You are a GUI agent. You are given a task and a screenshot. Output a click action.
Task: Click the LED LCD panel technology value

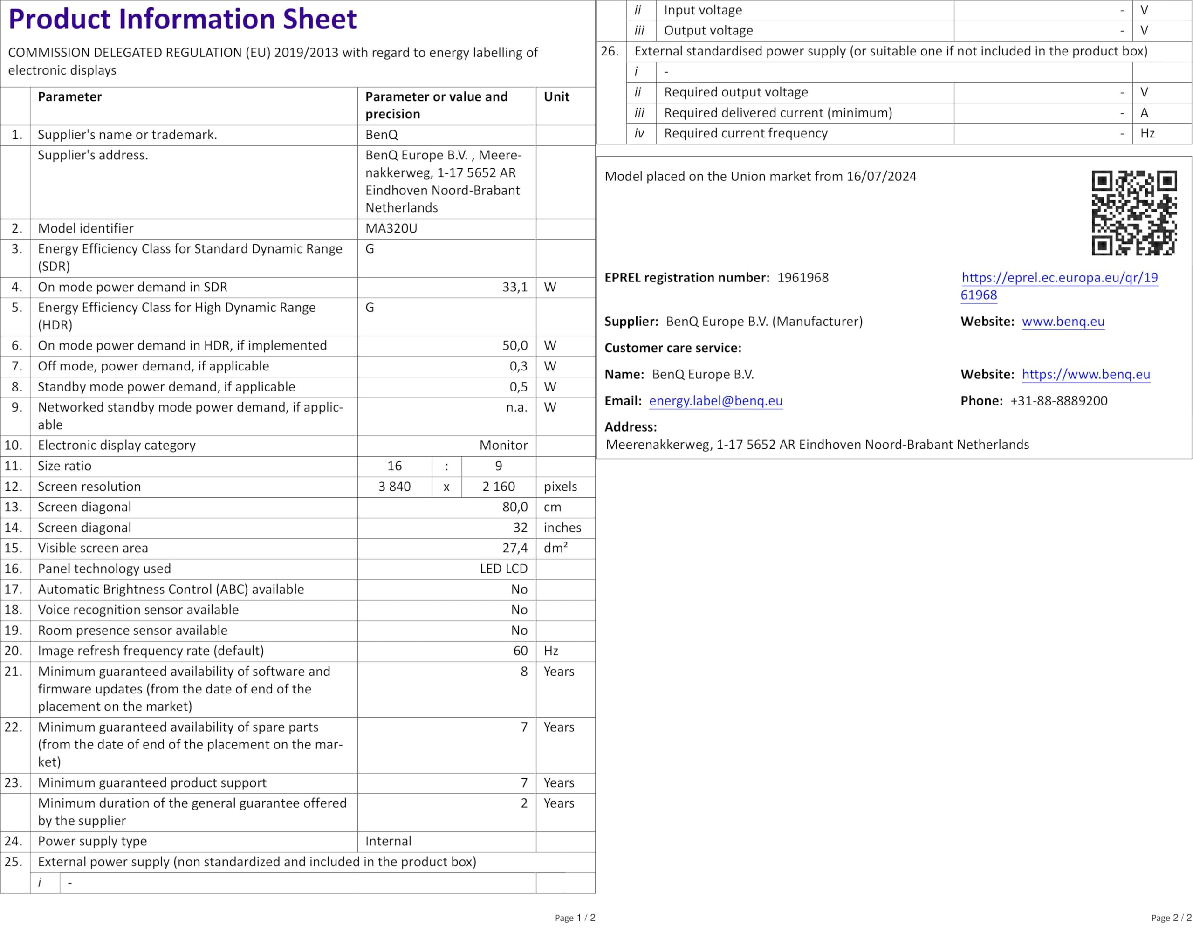pos(503,569)
